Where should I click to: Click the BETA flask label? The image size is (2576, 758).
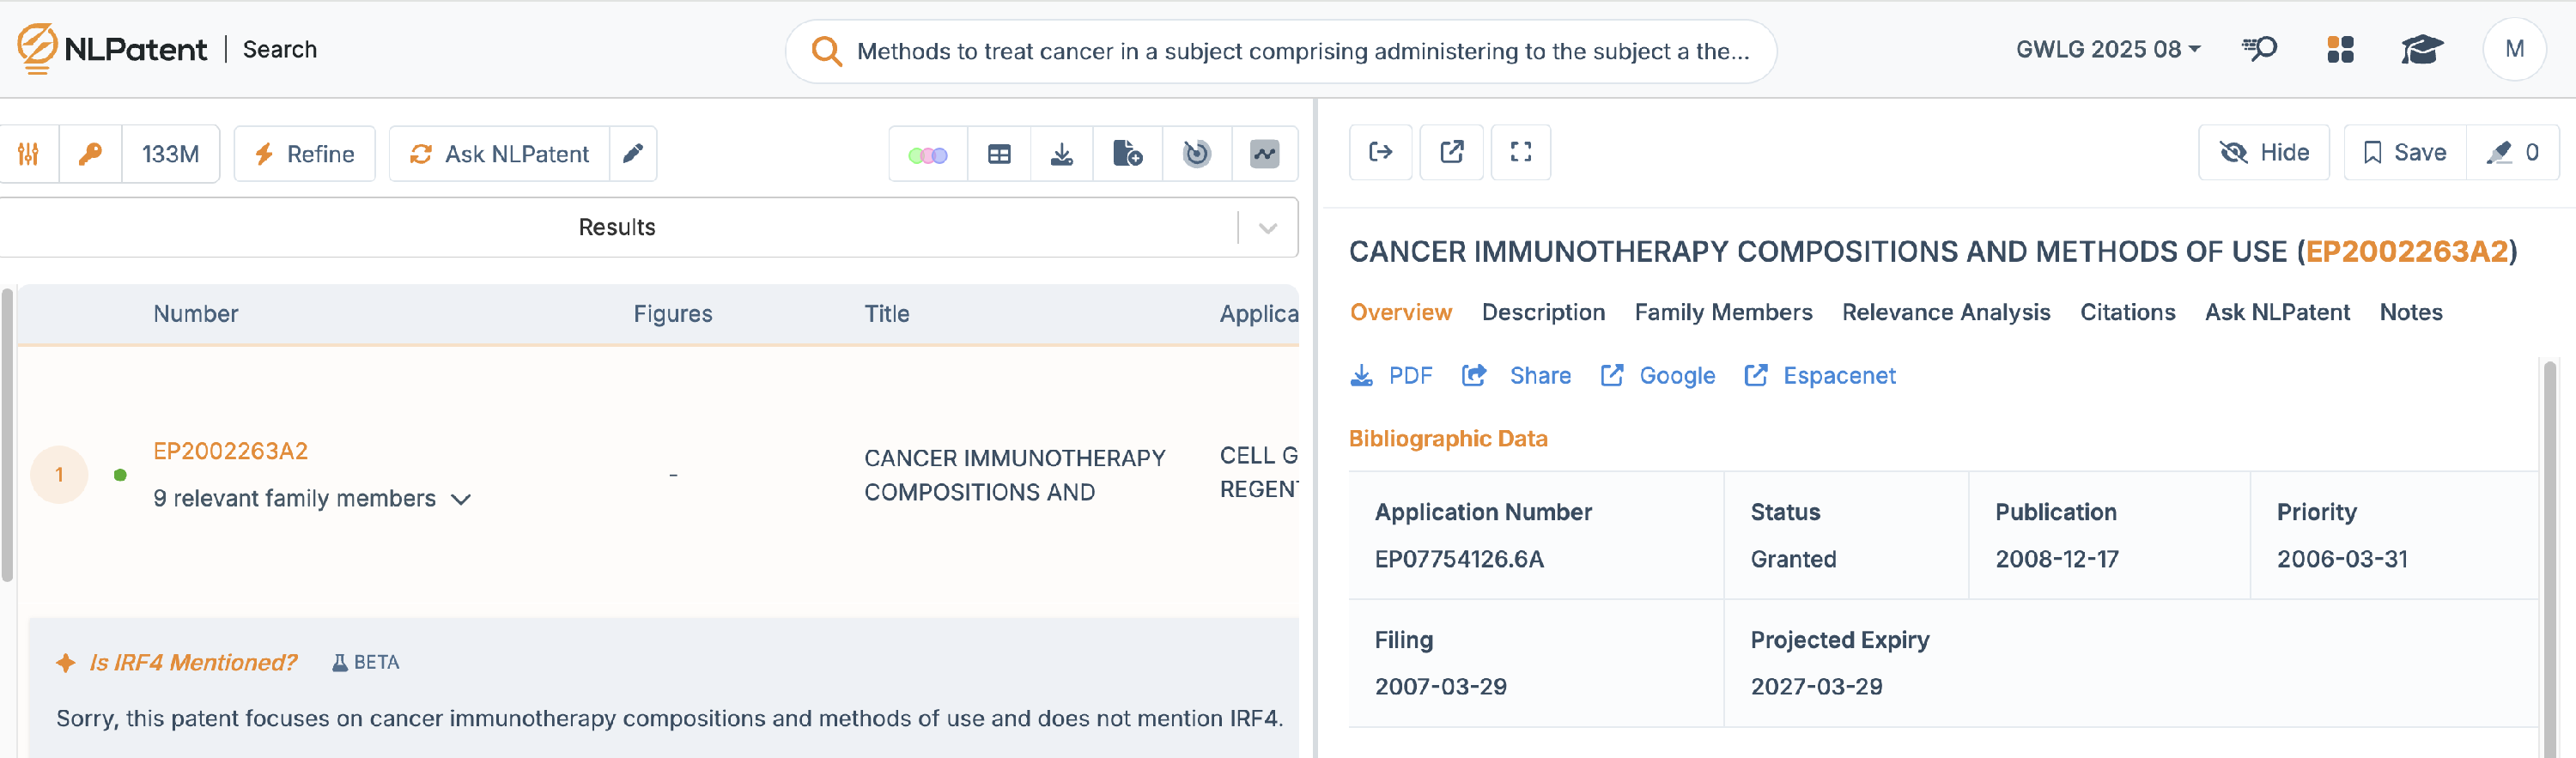coord(365,662)
